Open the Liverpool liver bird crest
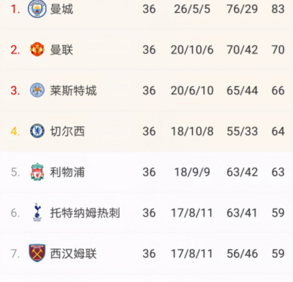 click(x=37, y=172)
